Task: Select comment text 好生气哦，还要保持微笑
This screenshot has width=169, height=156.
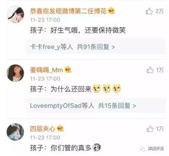Action: coord(88,30)
